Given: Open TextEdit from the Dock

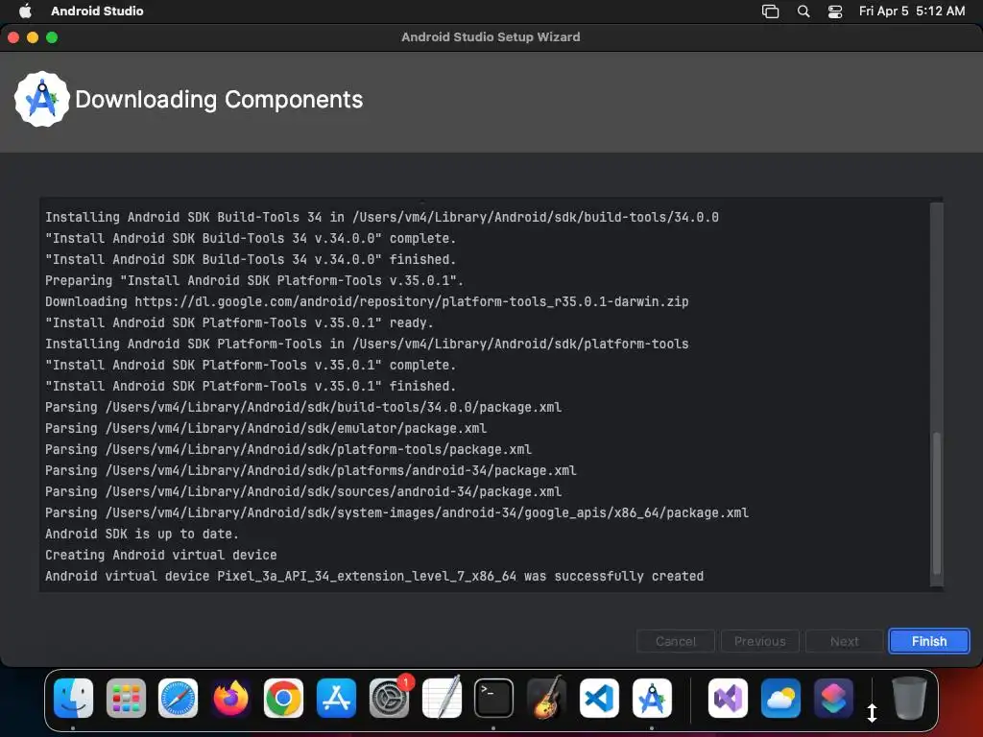Looking at the screenshot, I should point(442,698).
